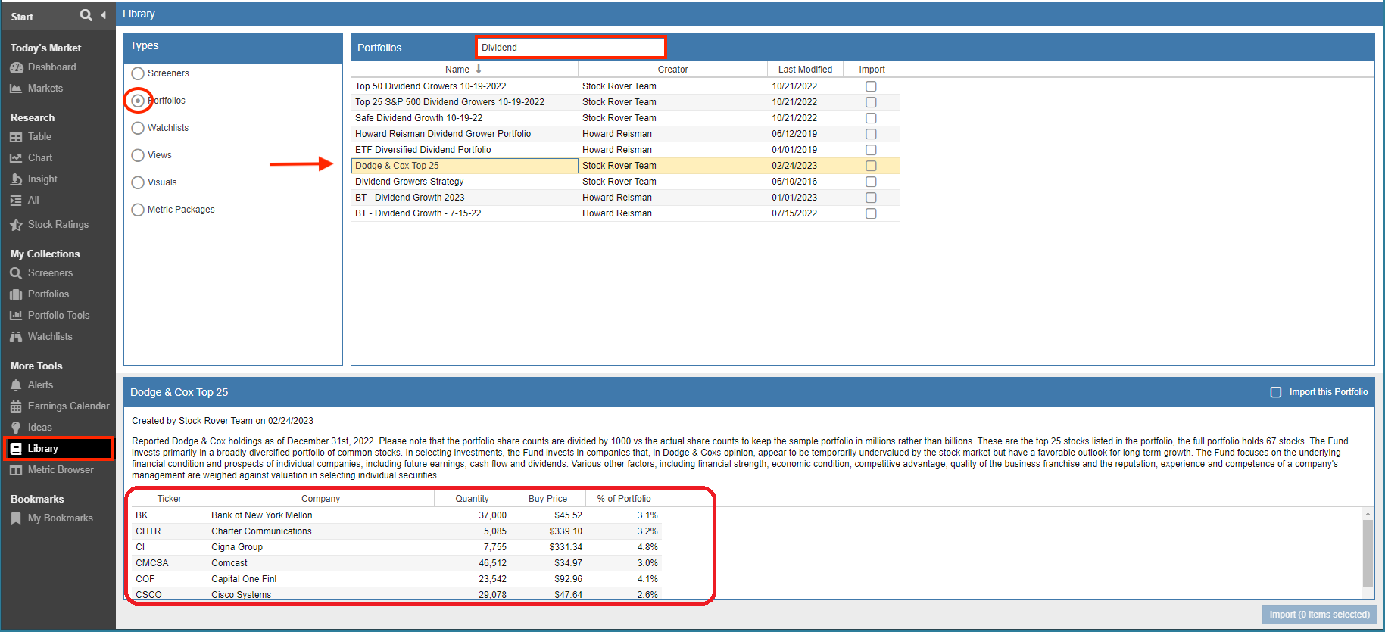Click the search magnifier icon beside Start
The height and width of the screenshot is (632, 1385).
pos(86,15)
